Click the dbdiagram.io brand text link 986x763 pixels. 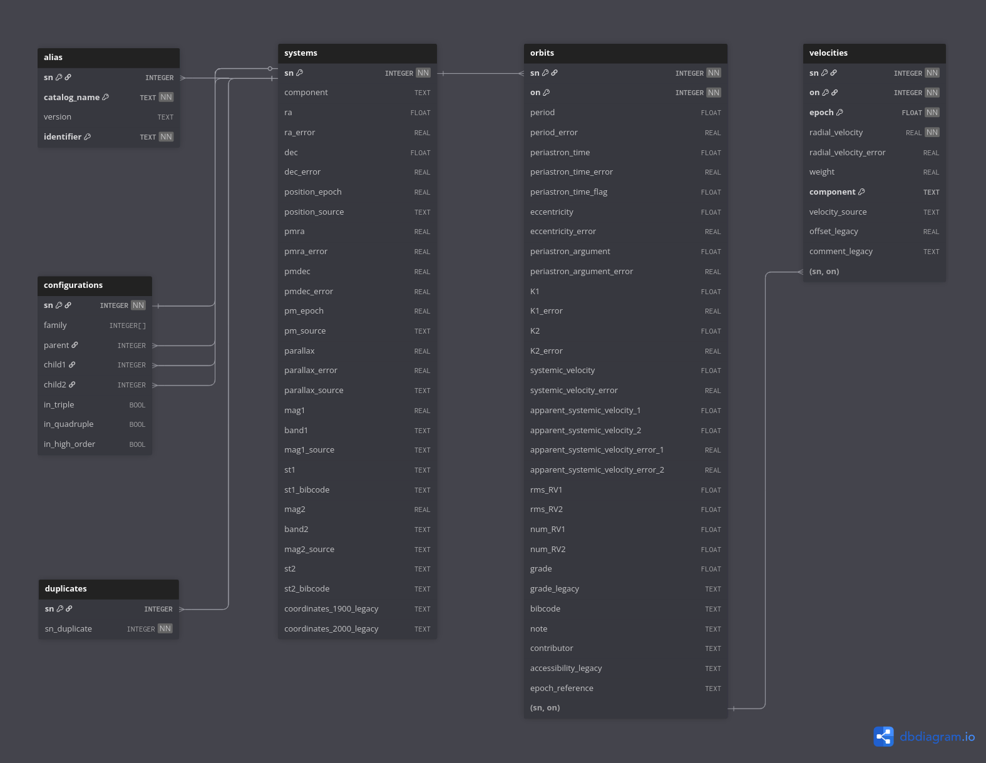tap(937, 737)
